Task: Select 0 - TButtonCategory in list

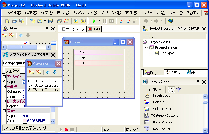Action: click(x=43, y=81)
